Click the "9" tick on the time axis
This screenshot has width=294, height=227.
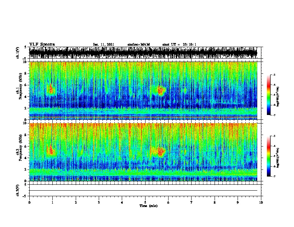238,203
